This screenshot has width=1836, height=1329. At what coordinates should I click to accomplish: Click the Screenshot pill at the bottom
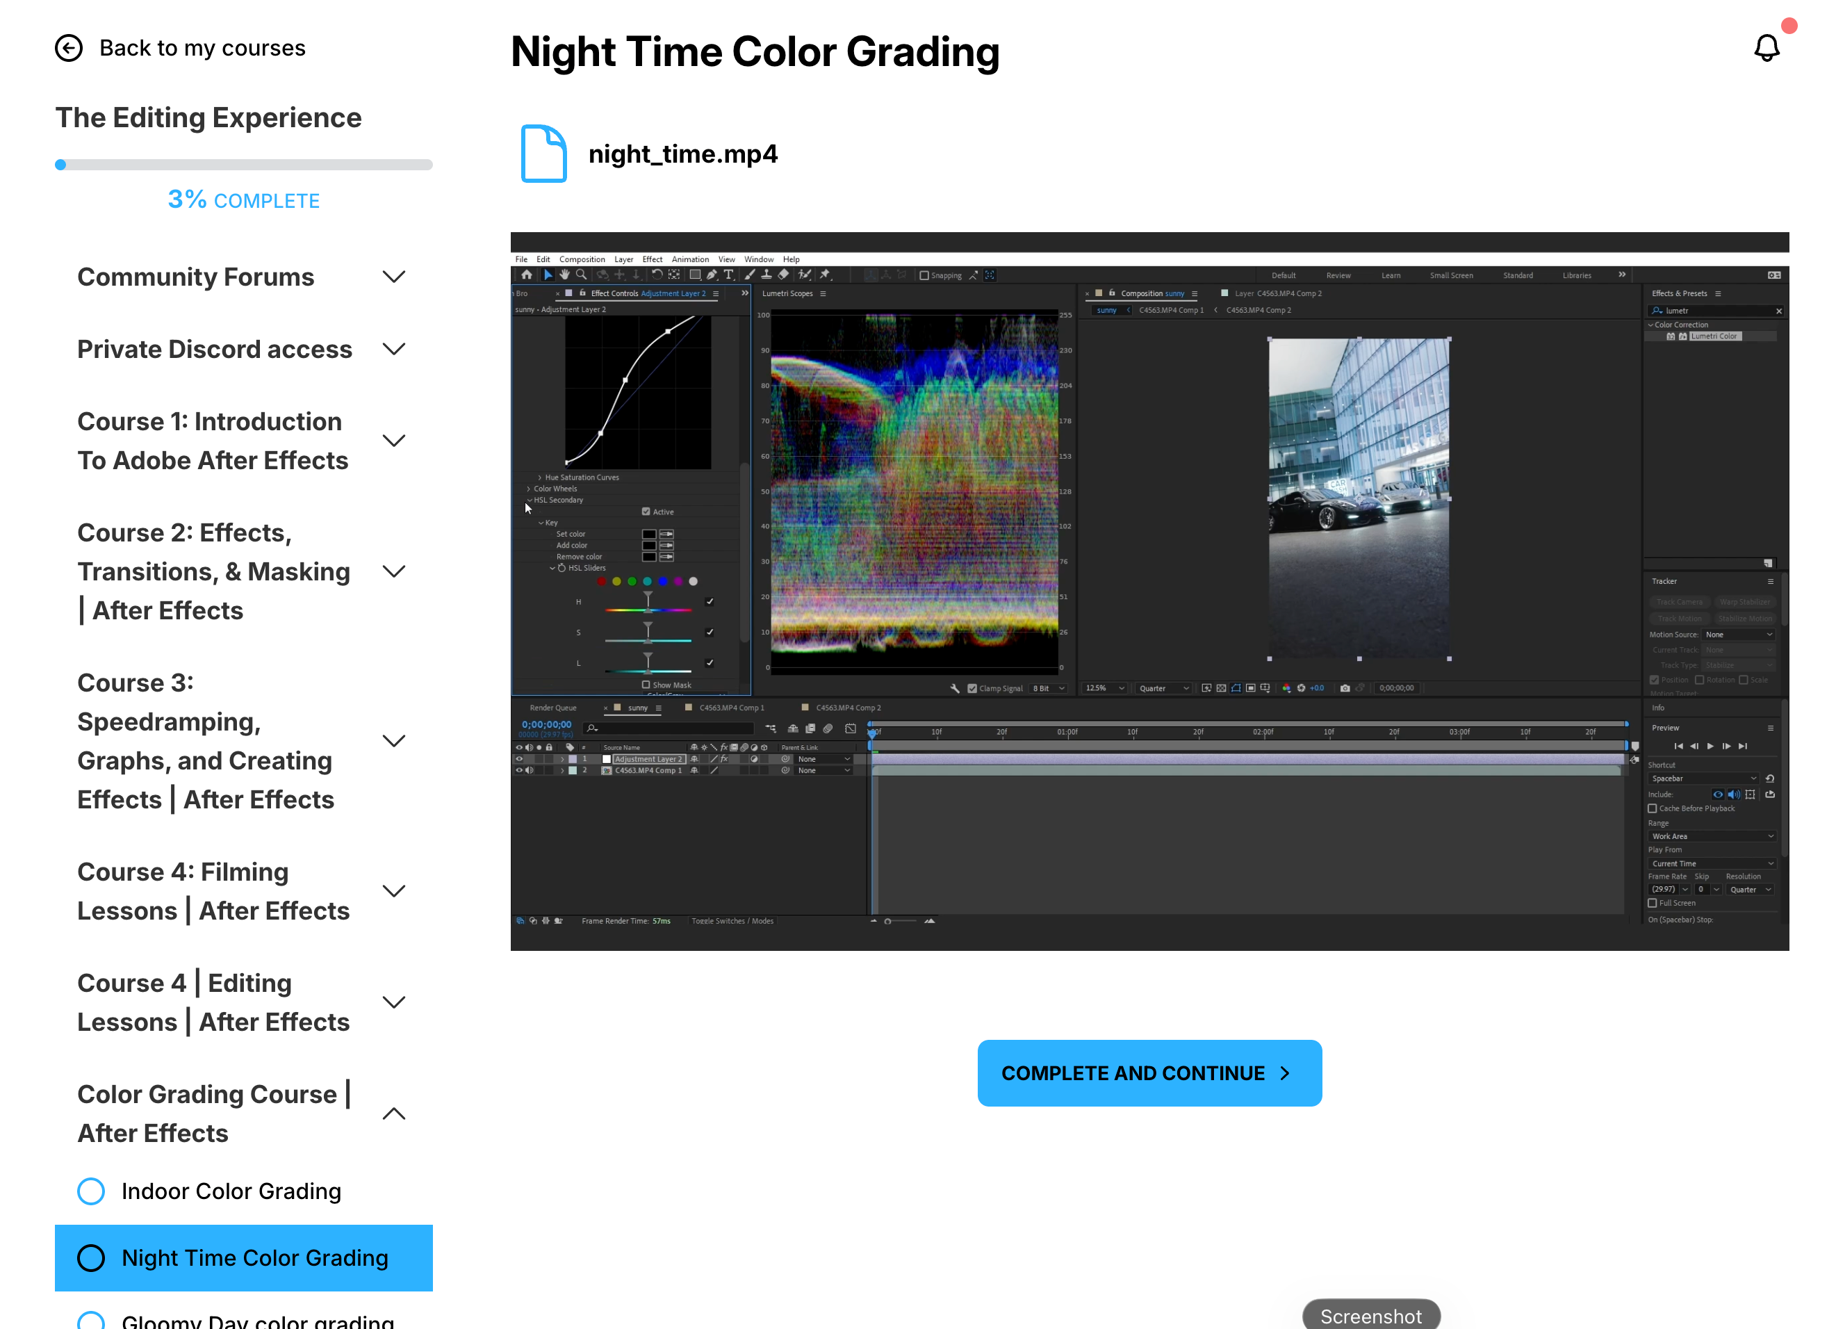tap(1370, 1316)
